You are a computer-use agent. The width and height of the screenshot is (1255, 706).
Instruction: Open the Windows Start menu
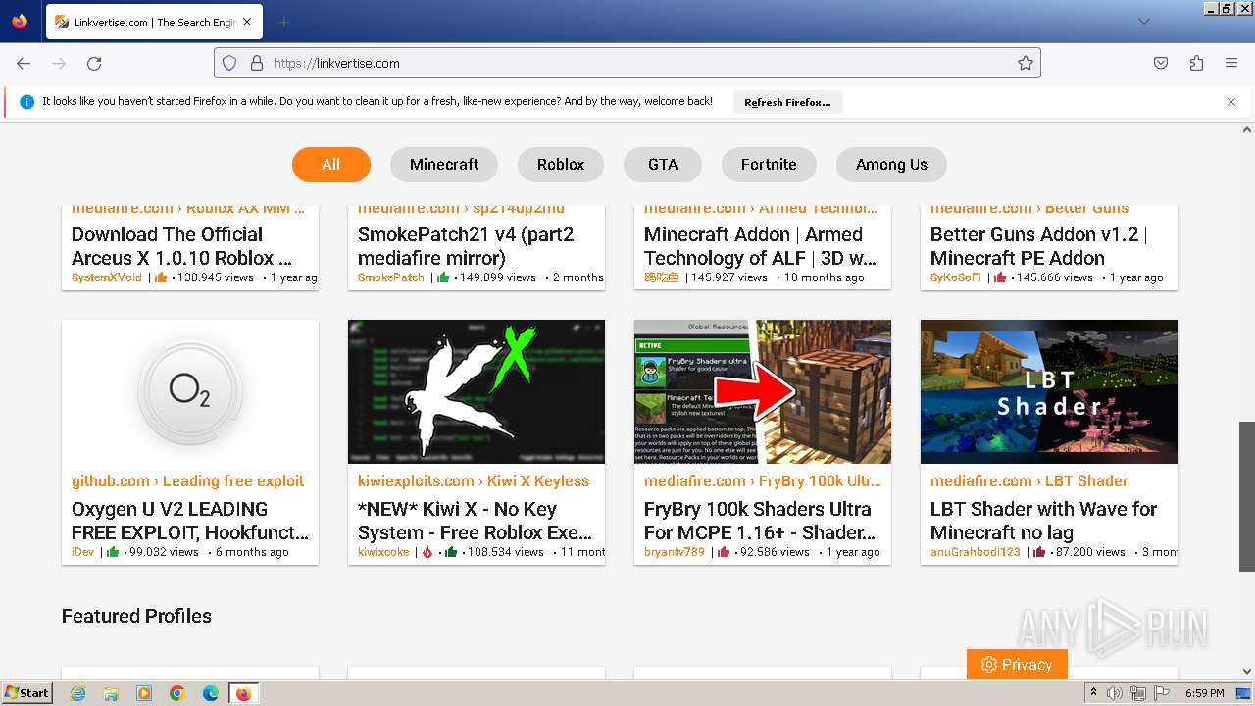26,693
